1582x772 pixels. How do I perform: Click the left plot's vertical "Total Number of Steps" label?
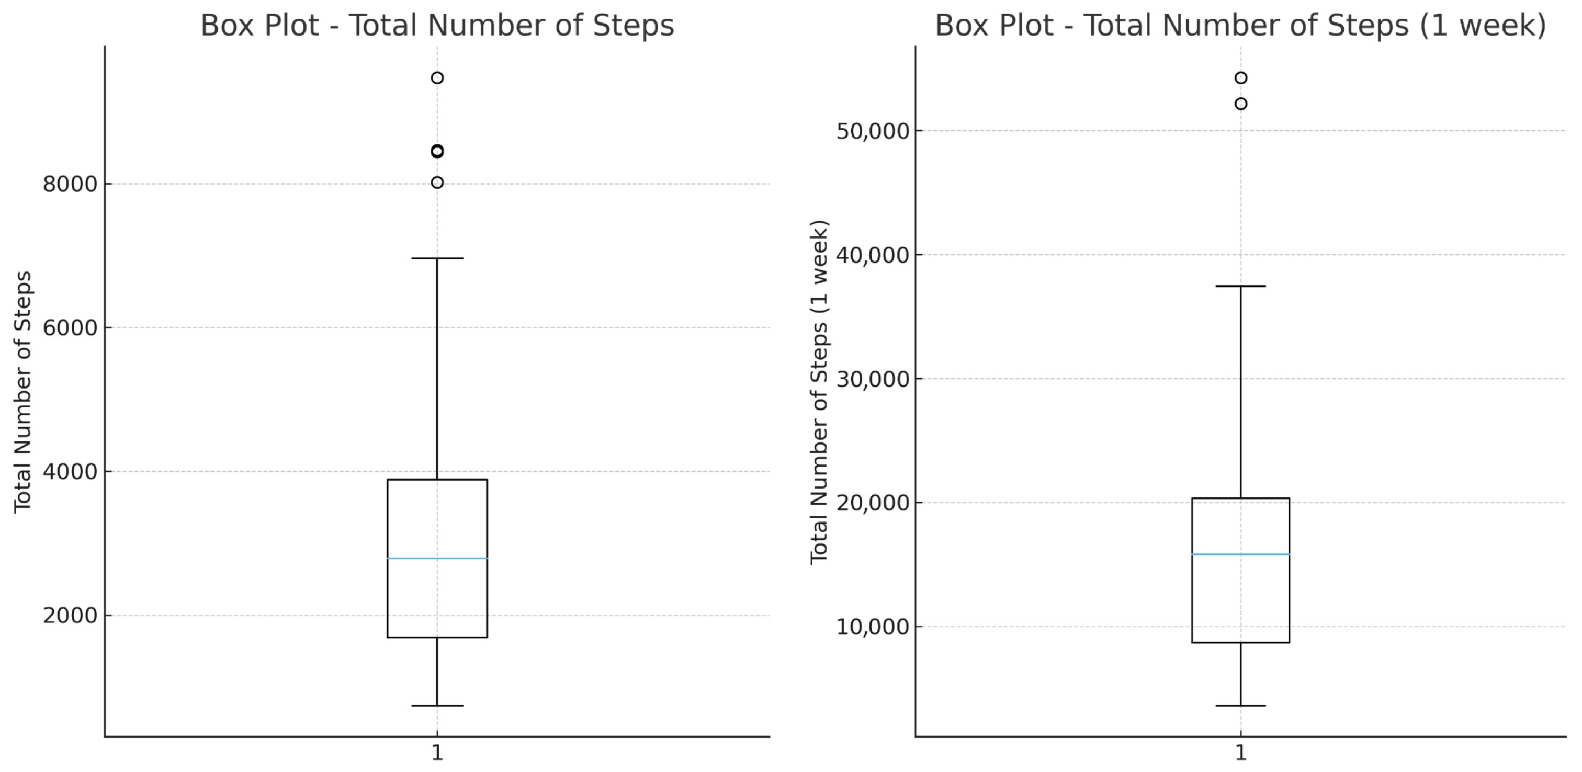[x=22, y=392]
